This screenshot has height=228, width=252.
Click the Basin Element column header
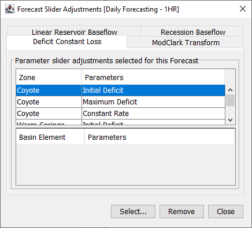click(50, 137)
